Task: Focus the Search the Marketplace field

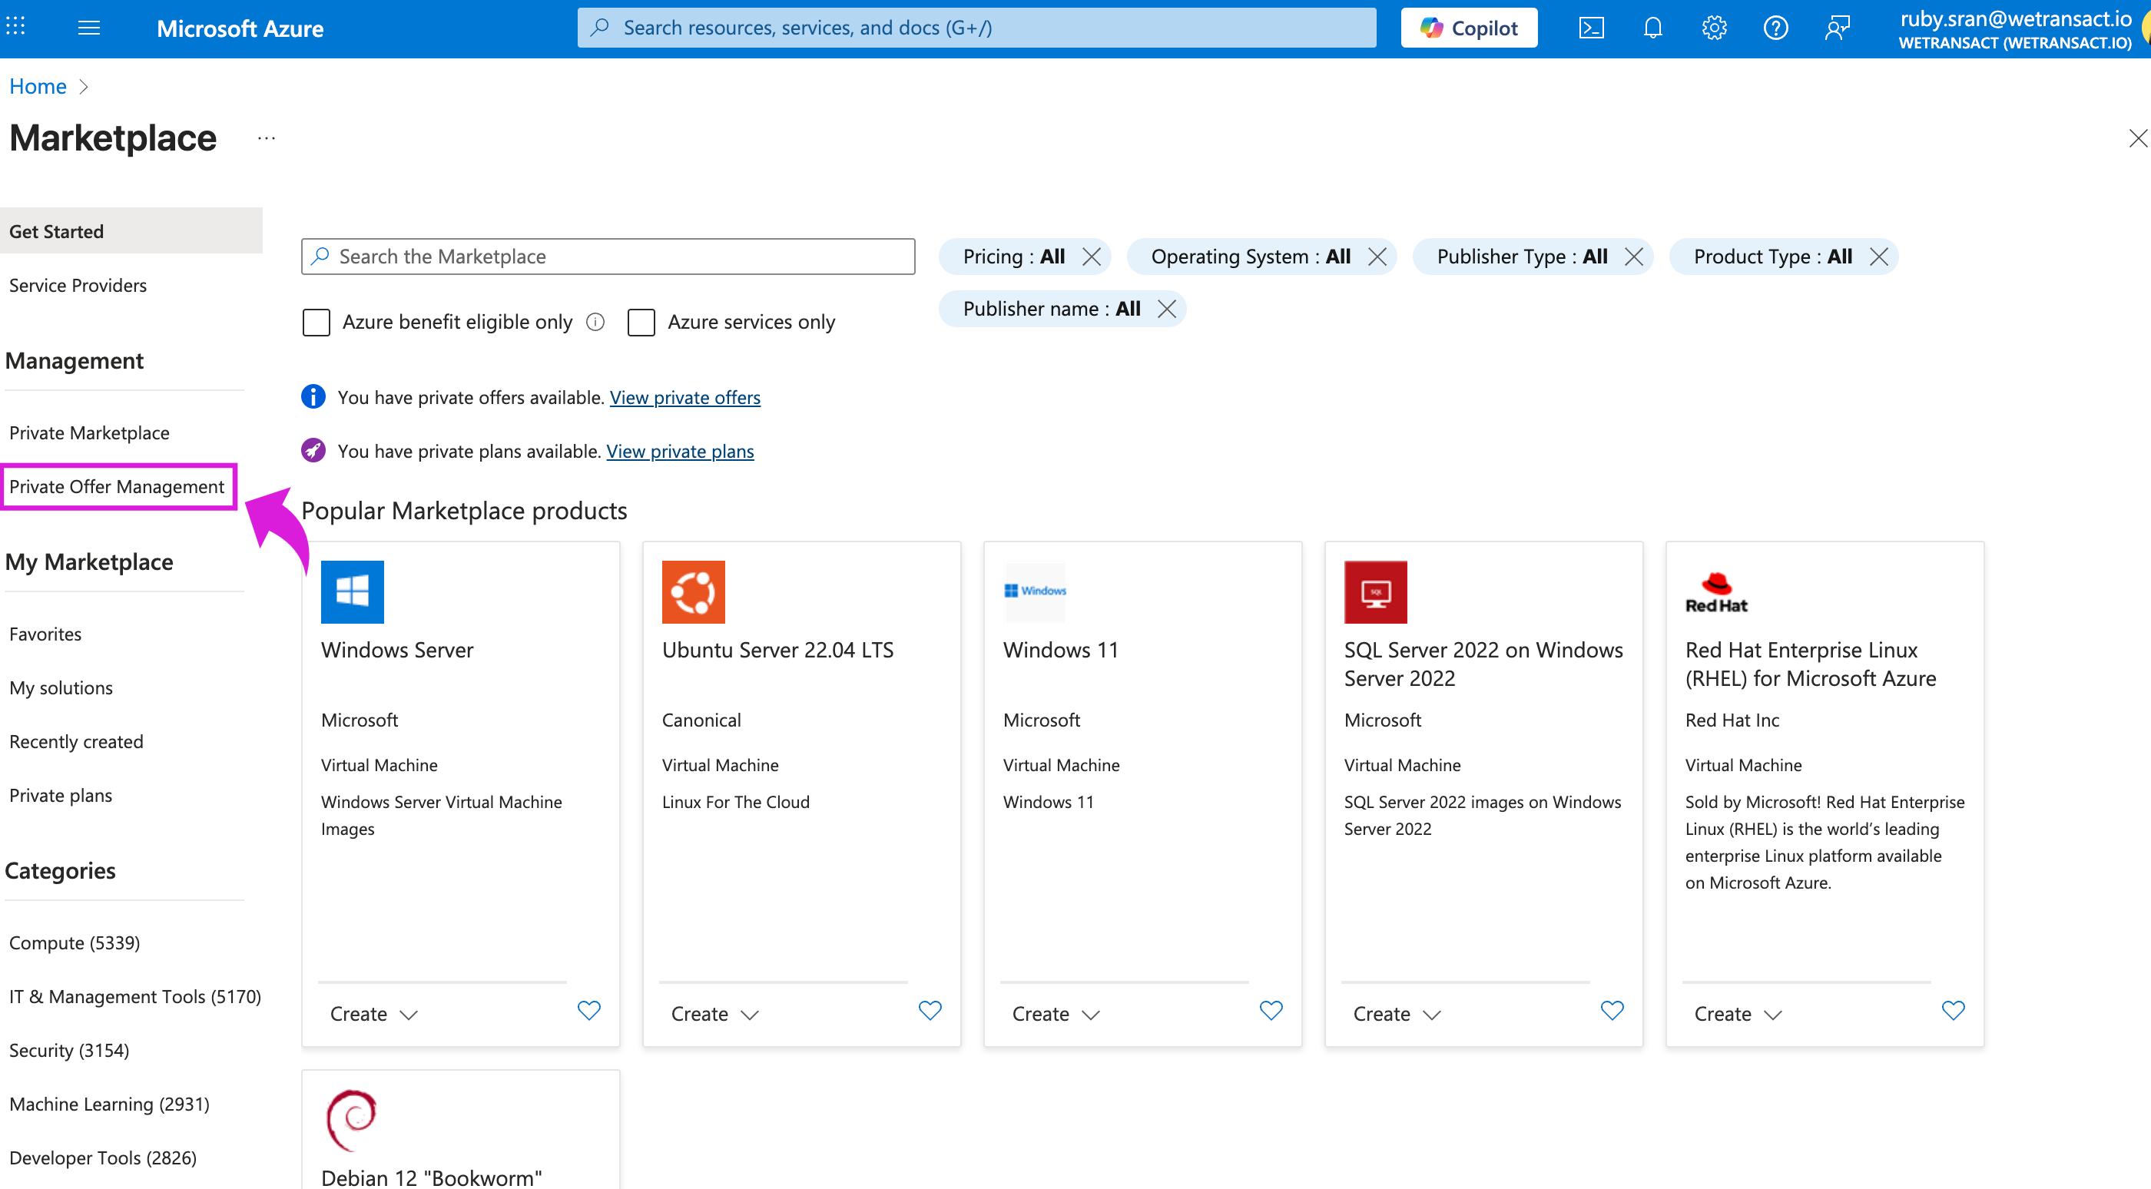Action: pyautogui.click(x=608, y=257)
